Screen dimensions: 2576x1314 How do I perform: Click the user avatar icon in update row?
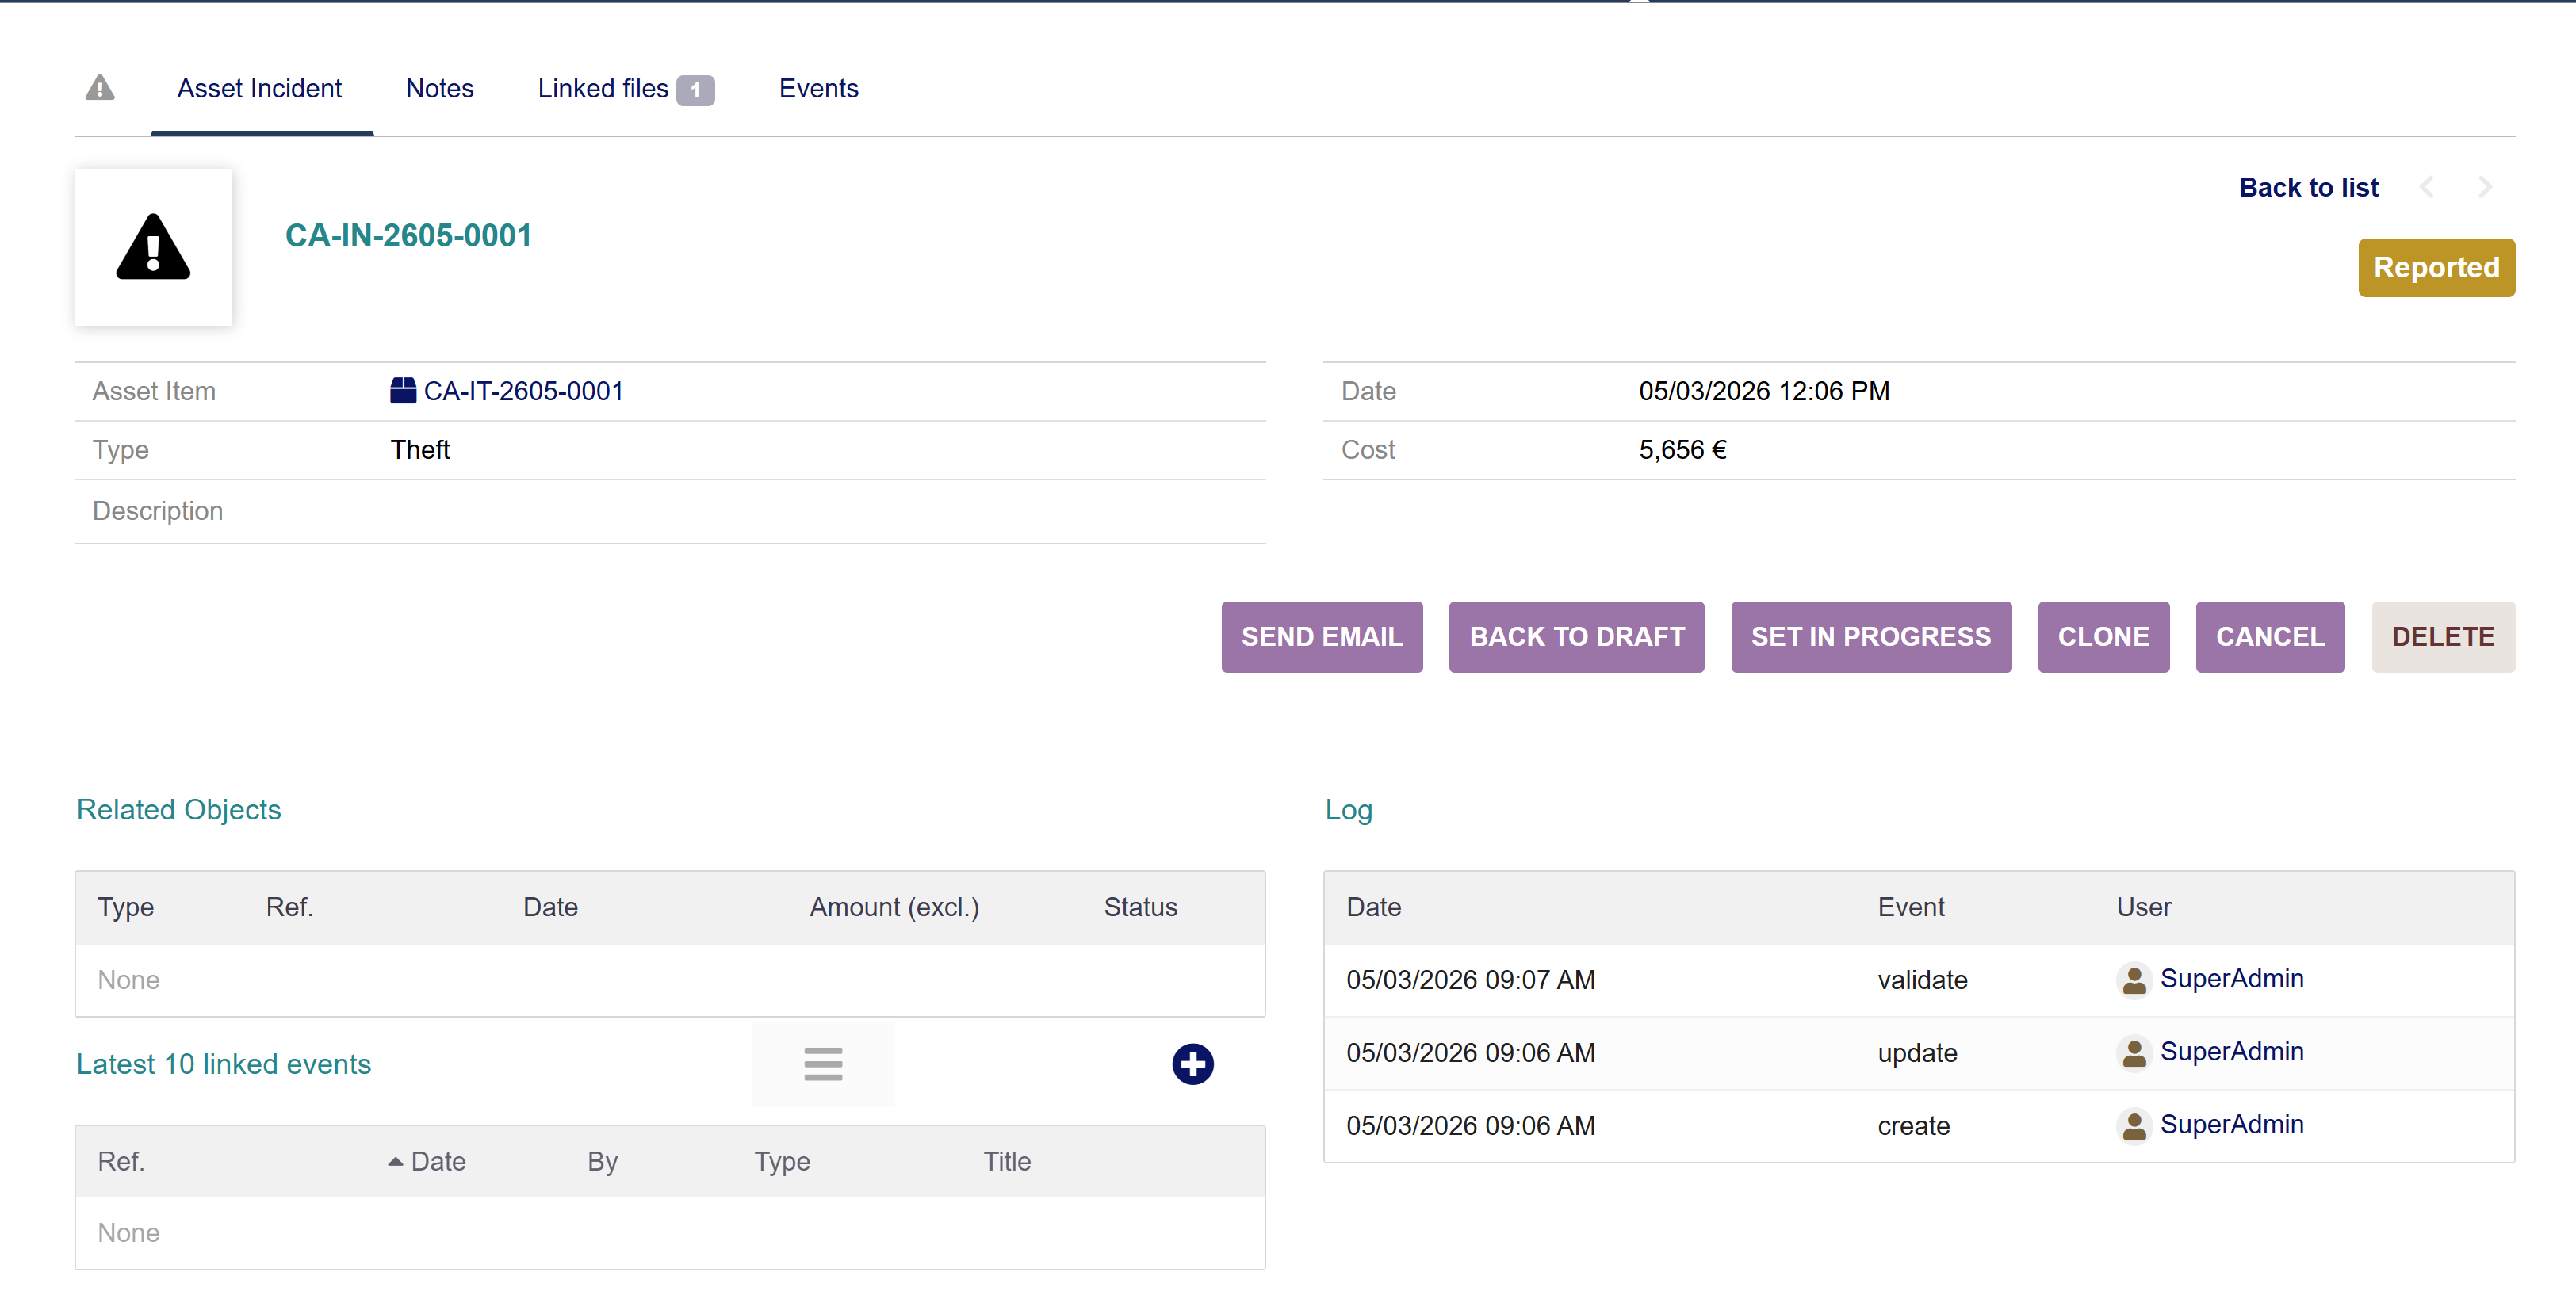tap(2134, 1053)
